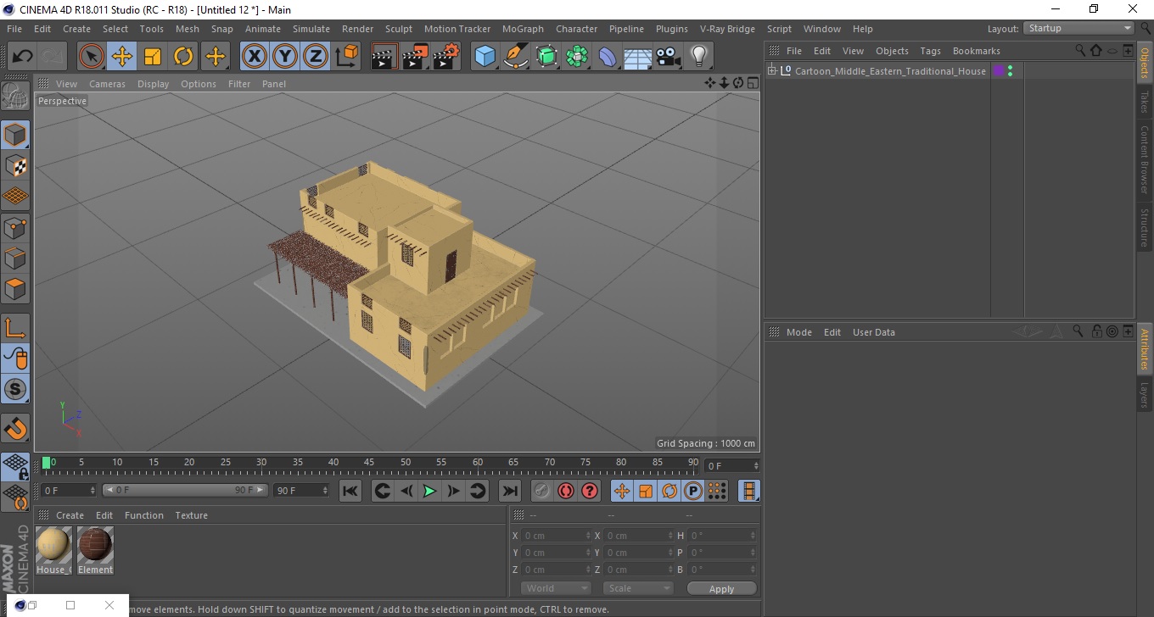Switch to Polygons mode
Screen dimensions: 1154x617
tap(15, 288)
